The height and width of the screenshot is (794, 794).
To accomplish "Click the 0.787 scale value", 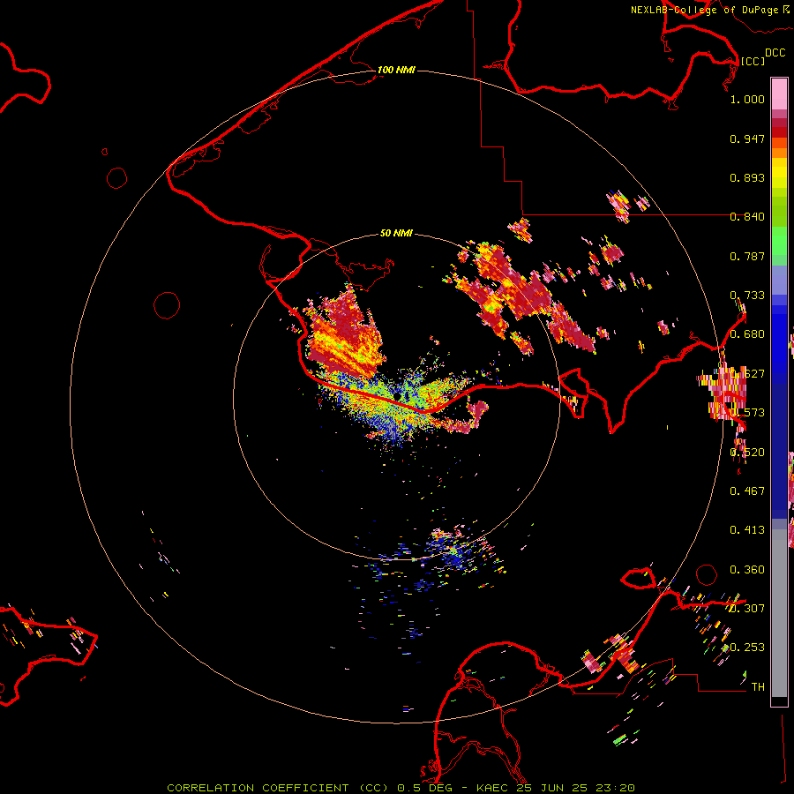I will click(x=747, y=256).
